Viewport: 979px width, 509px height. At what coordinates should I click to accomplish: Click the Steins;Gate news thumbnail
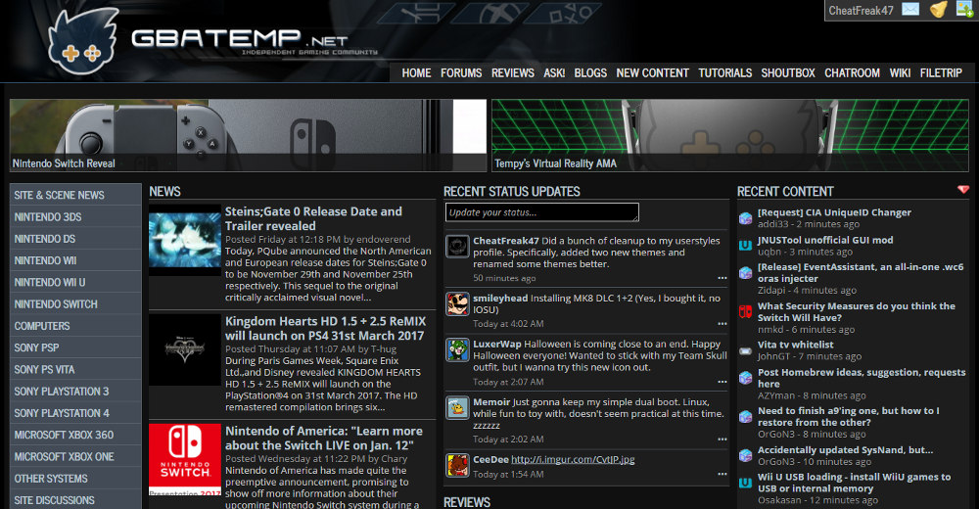click(x=185, y=240)
